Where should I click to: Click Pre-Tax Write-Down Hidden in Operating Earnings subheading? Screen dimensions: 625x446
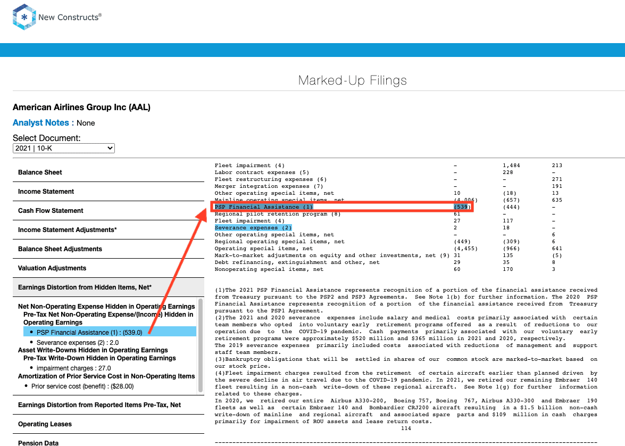coord(99,358)
